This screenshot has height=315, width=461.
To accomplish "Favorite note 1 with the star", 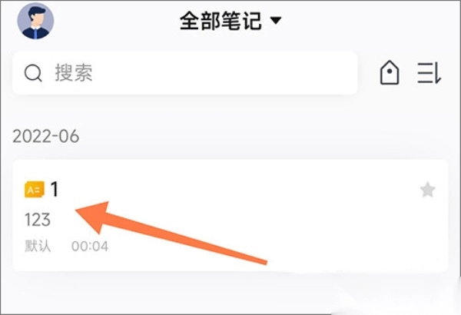I will coord(427,190).
